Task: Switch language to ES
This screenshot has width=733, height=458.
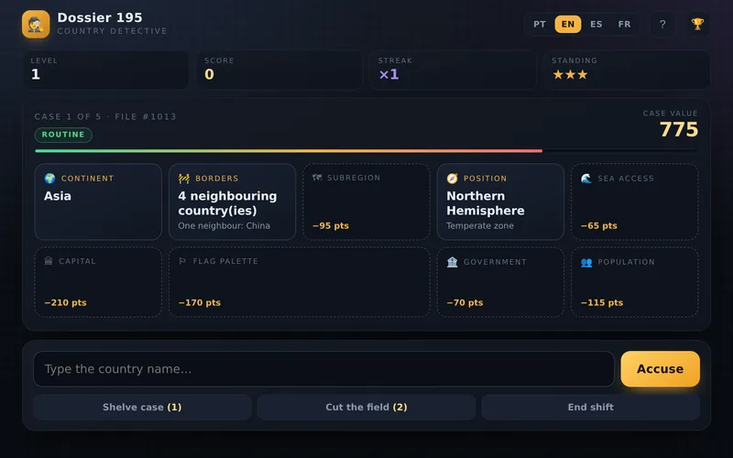Action: pos(596,25)
